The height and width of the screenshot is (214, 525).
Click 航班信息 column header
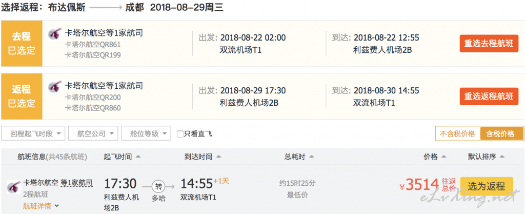52,157
